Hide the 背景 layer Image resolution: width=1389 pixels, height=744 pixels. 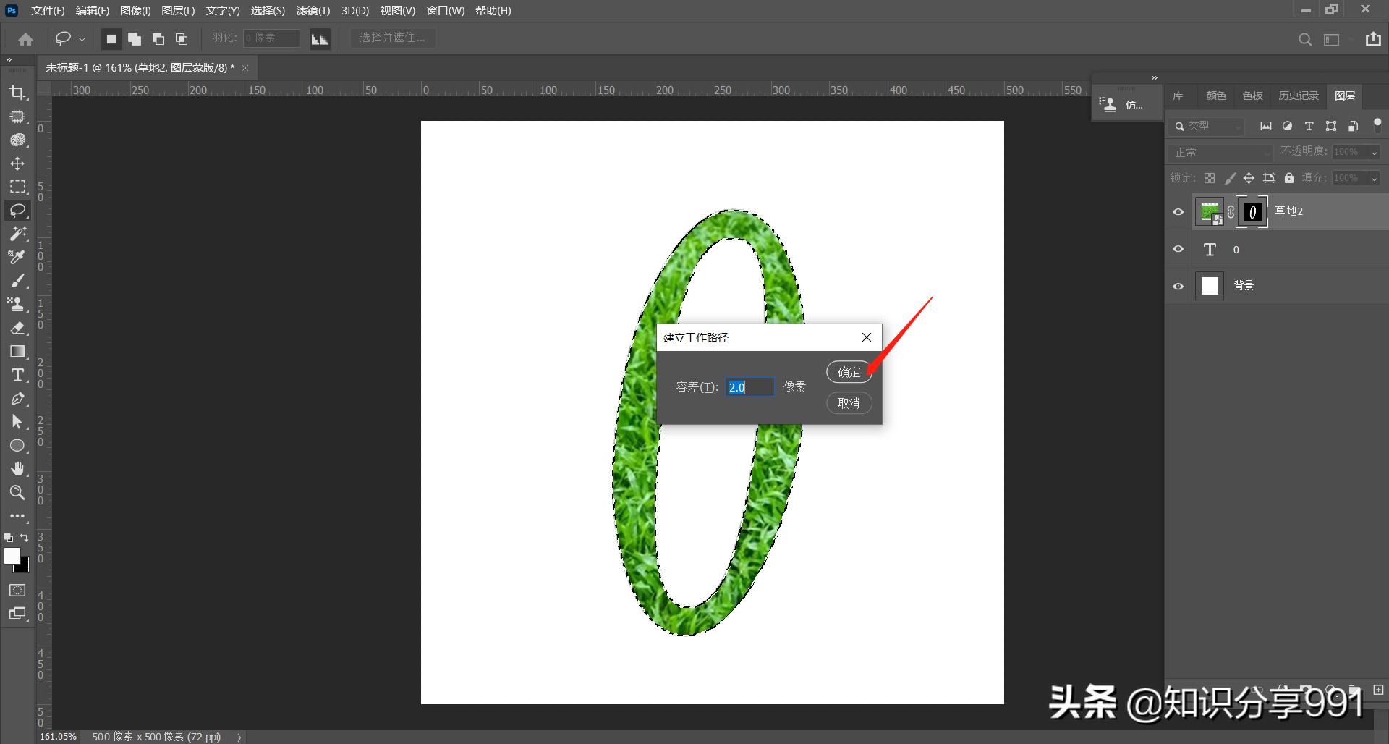(1178, 286)
